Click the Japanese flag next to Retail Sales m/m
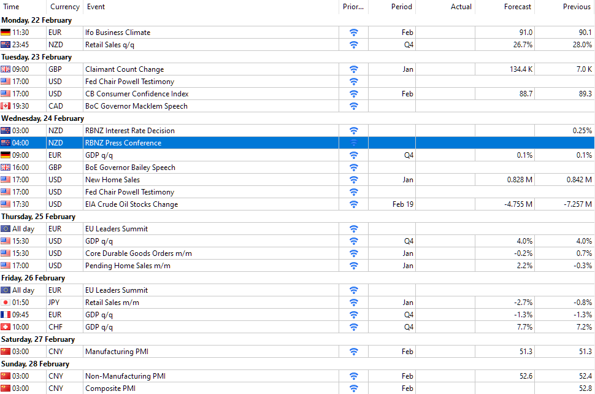The image size is (595, 394). [x=6, y=303]
